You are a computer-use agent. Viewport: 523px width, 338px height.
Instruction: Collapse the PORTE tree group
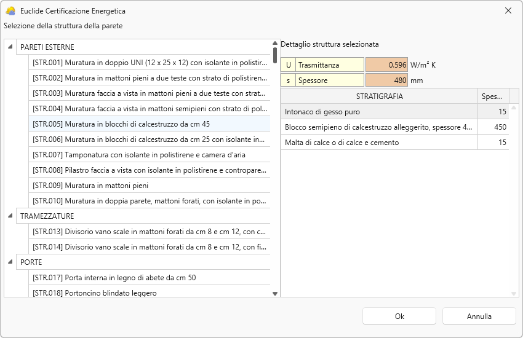[10, 262]
